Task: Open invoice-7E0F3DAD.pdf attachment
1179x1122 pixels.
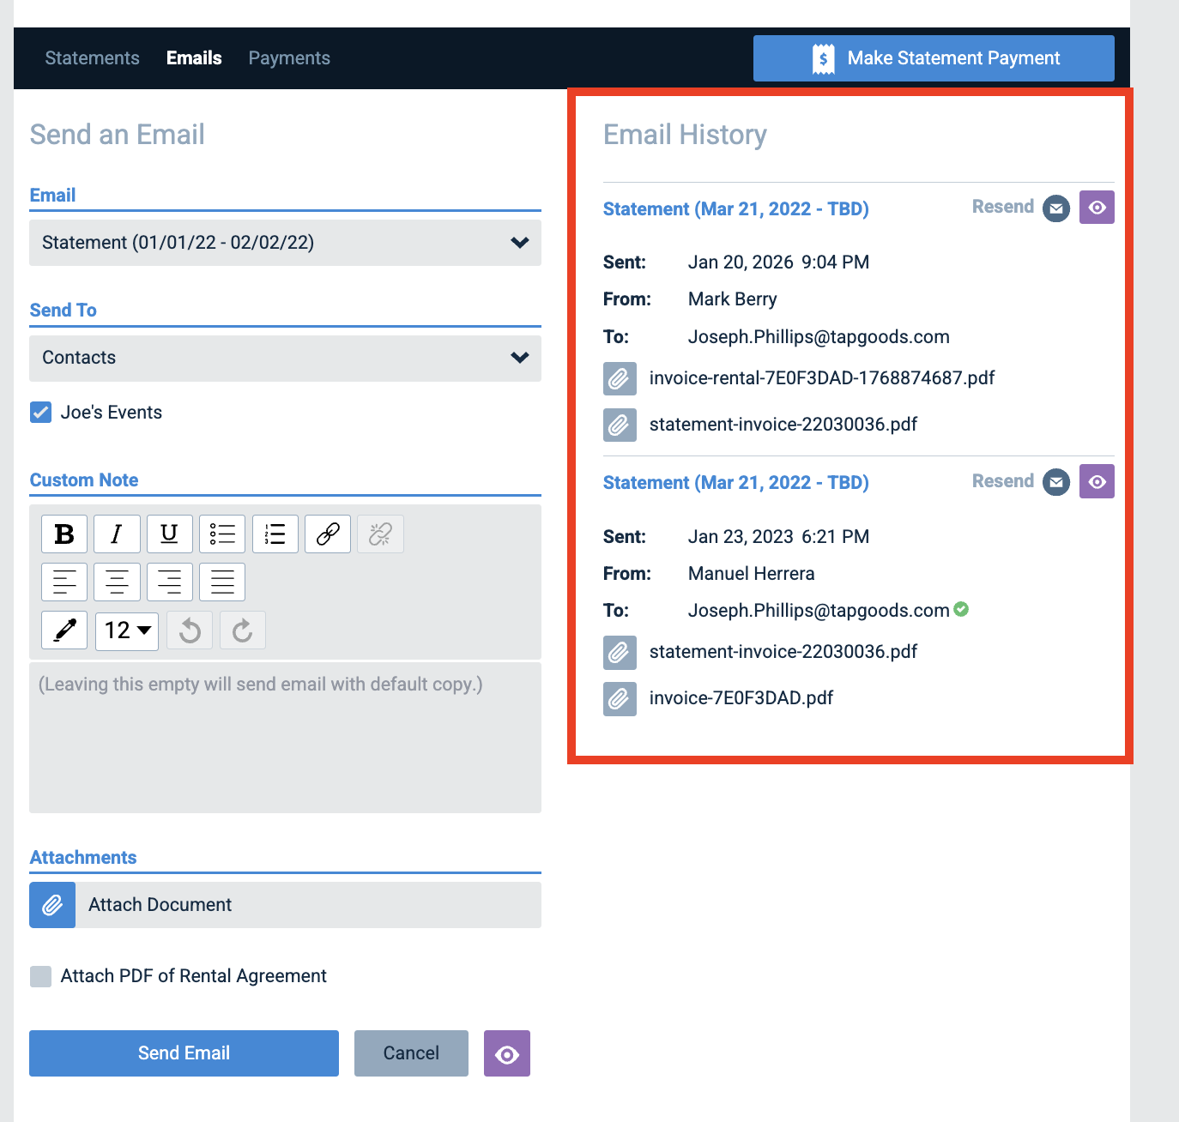Action: pyautogui.click(x=741, y=698)
